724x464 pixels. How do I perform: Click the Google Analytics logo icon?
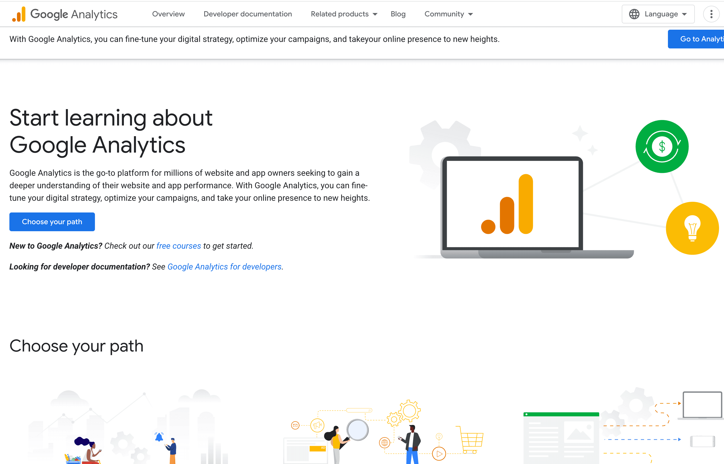click(x=19, y=14)
